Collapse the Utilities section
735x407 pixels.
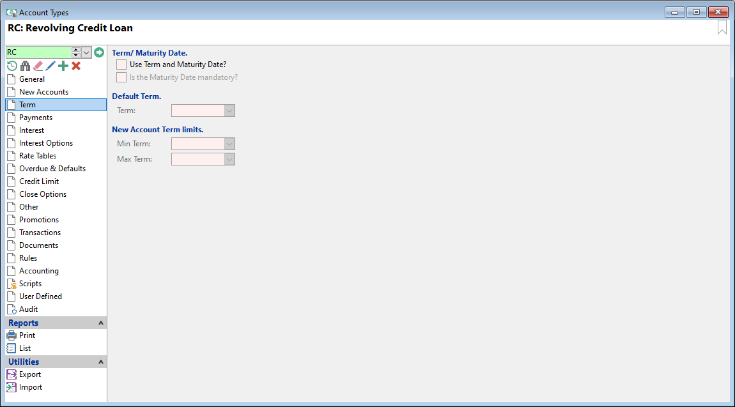[100, 362]
